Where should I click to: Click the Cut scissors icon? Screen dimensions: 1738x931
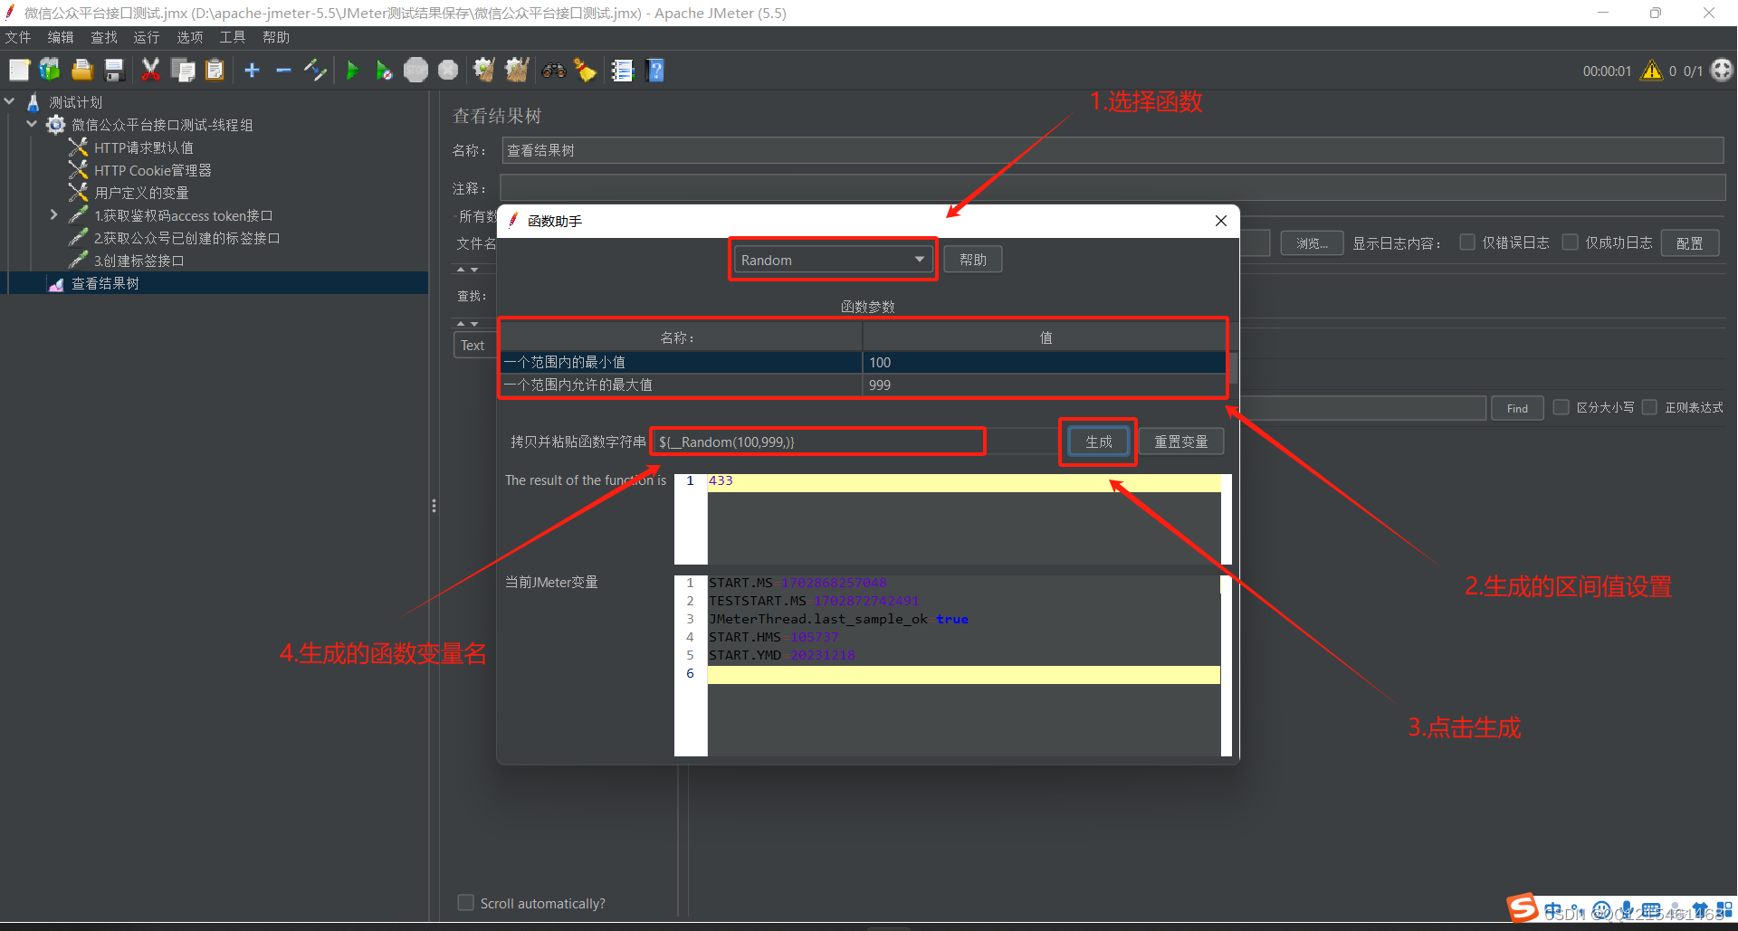pyautogui.click(x=150, y=70)
